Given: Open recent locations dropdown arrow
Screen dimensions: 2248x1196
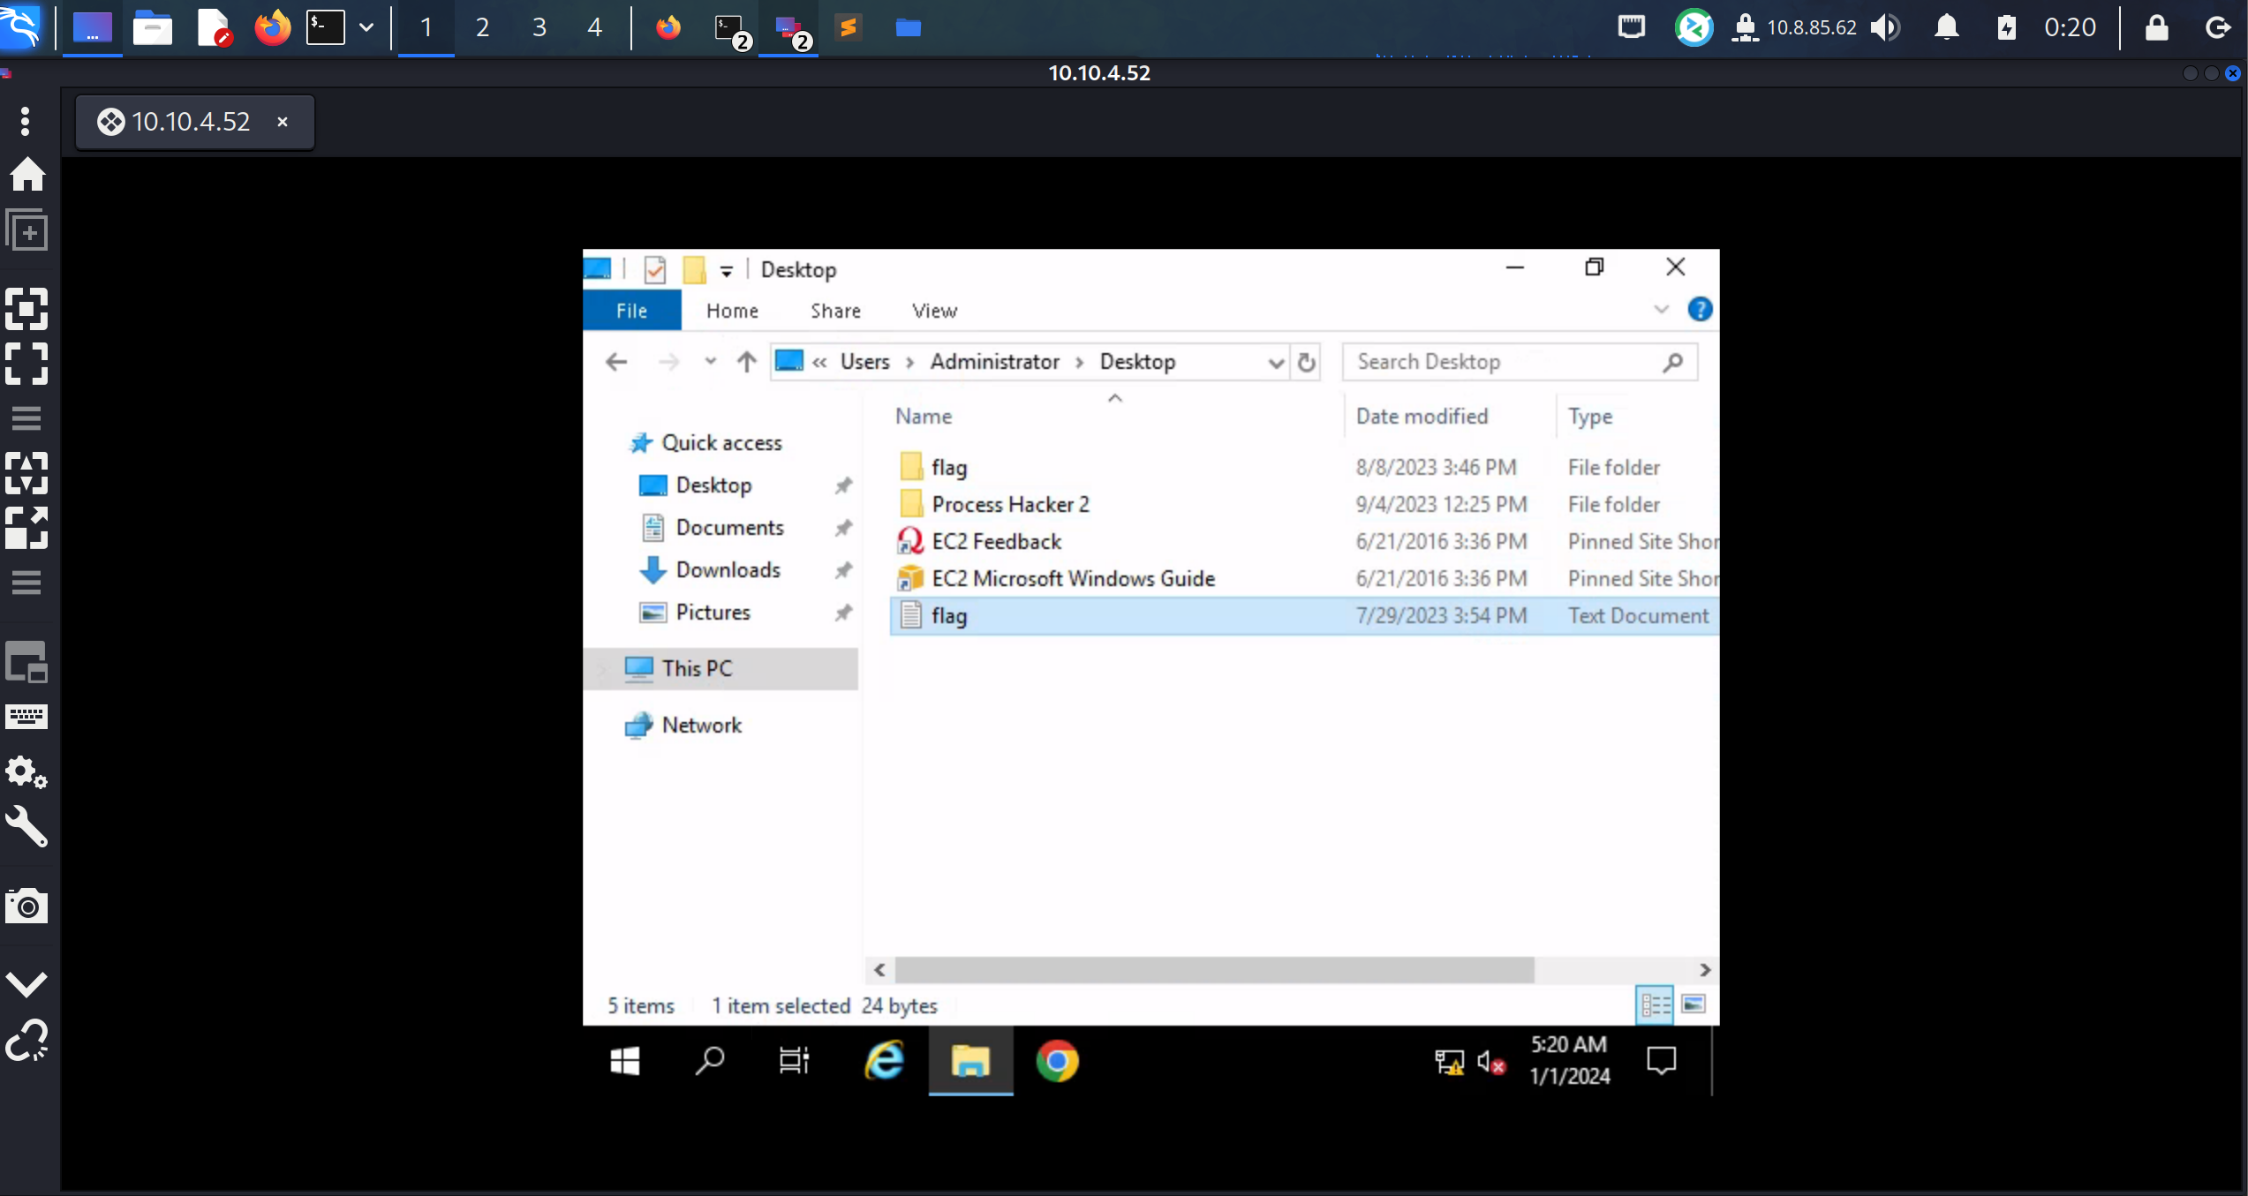Looking at the screenshot, I should tap(710, 361).
